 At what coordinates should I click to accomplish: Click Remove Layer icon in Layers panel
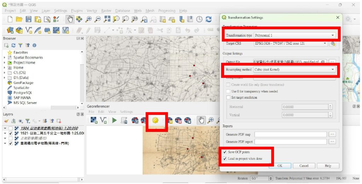59,121
